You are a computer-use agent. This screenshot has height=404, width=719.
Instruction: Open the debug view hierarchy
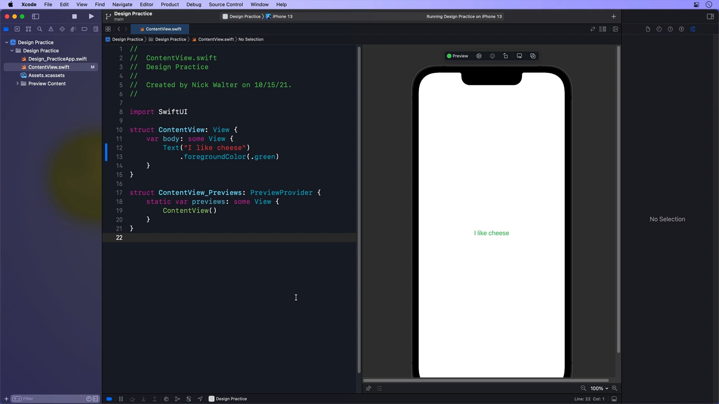tap(166, 399)
